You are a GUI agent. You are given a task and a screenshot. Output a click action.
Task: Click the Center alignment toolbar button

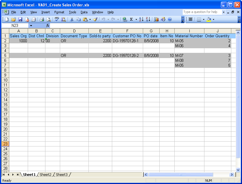coord(191,19)
